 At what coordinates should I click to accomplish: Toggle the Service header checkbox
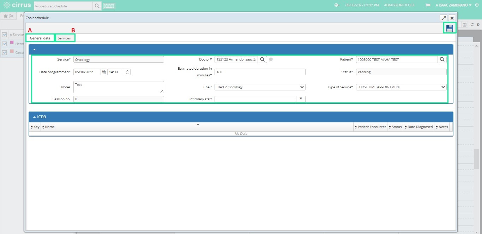tap(5, 34)
